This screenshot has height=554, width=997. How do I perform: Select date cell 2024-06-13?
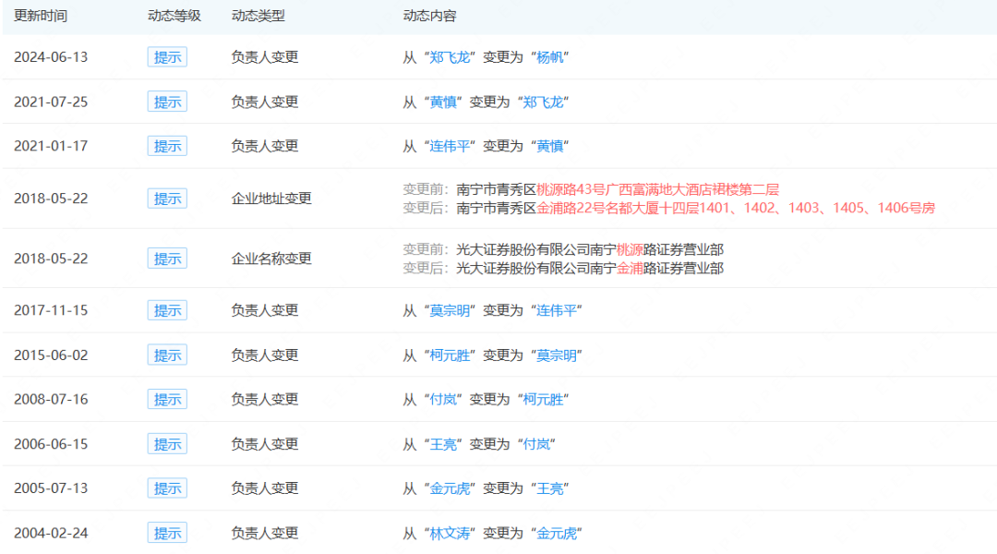coord(51,57)
